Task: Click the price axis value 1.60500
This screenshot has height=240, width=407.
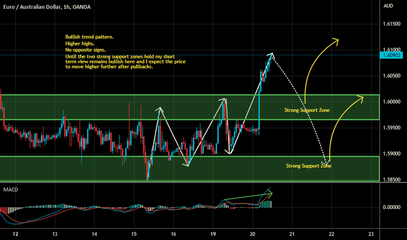Action: pyautogui.click(x=392, y=76)
